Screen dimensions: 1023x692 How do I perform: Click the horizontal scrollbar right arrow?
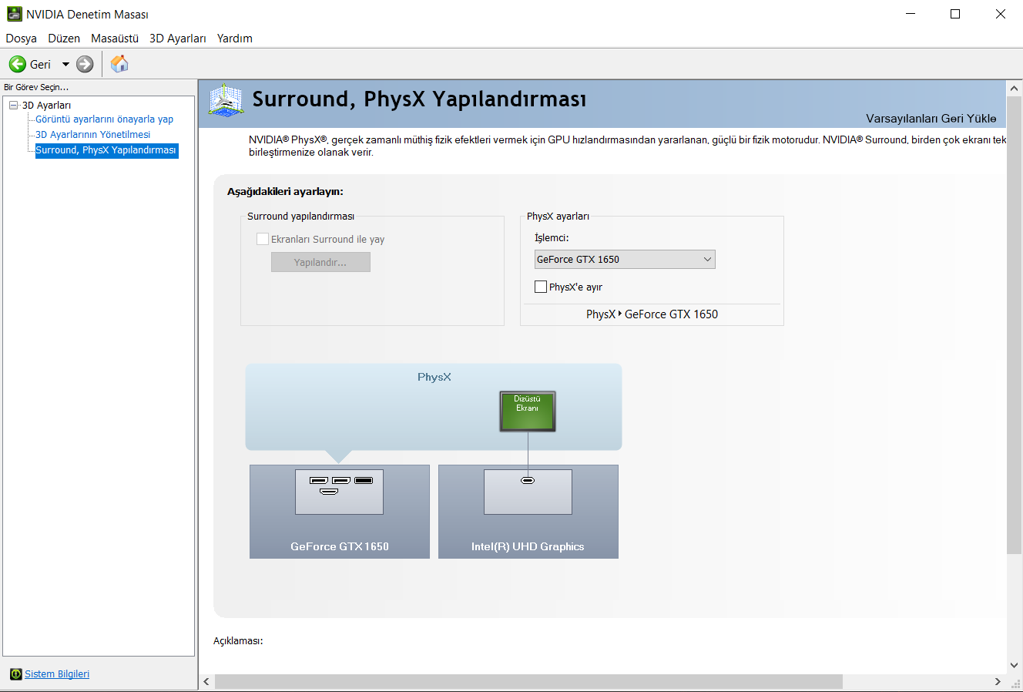tap(998, 682)
